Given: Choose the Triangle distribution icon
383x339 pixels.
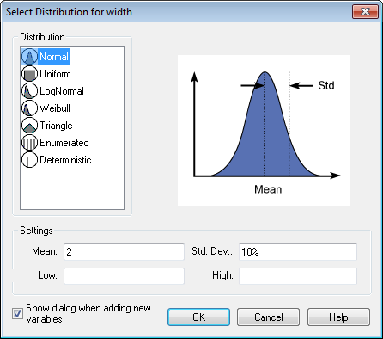Looking at the screenshot, I should [29, 126].
